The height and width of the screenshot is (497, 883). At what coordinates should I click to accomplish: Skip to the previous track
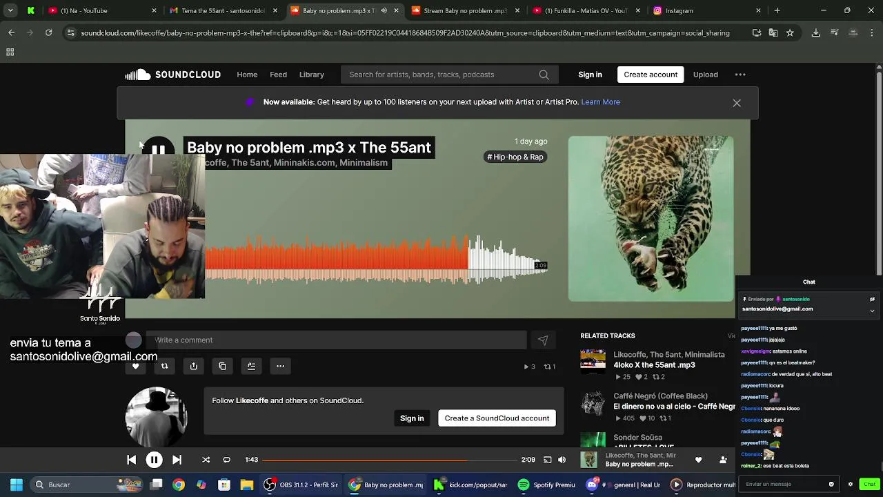[131, 460]
